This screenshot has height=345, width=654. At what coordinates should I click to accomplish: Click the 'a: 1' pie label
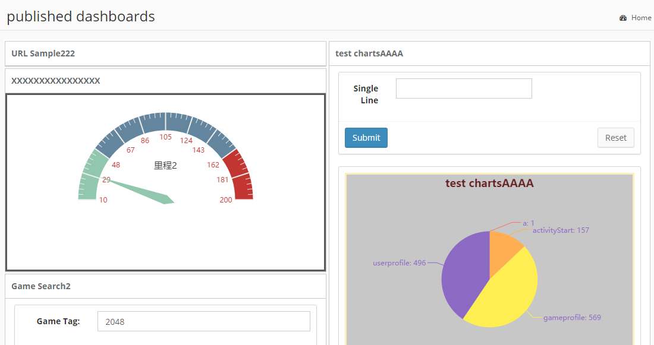pos(529,223)
